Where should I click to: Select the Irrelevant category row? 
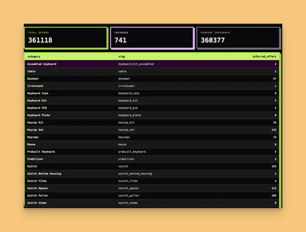pos(152,86)
